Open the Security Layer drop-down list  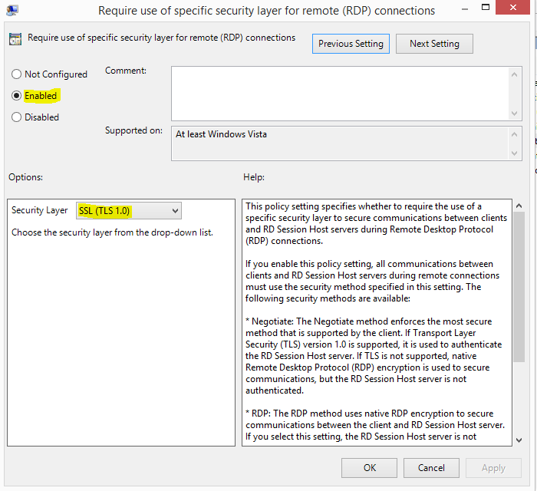pos(129,211)
